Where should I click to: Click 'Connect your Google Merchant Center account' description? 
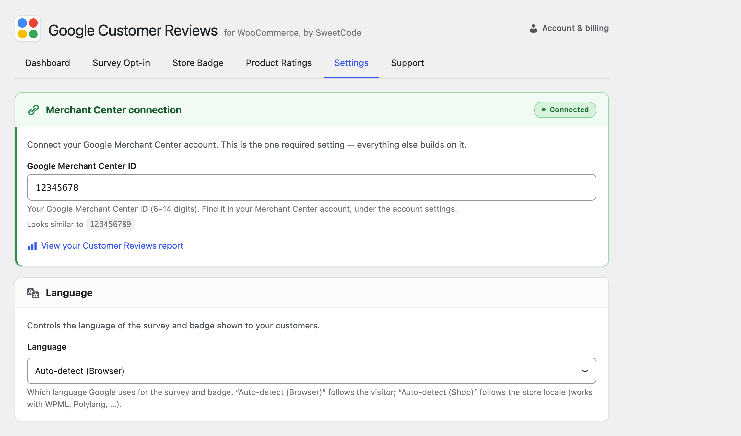coord(247,145)
